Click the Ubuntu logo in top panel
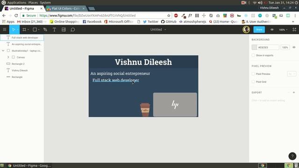The height and width of the screenshot is (168, 299). pyautogui.click(x=3, y=3)
